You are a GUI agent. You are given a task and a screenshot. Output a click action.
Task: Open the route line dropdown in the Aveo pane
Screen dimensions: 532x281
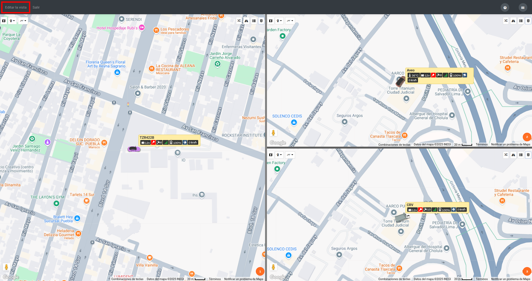tap(290, 21)
